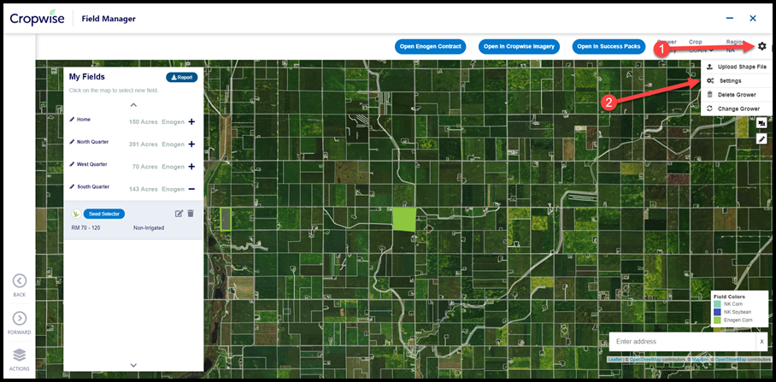
Task: Select Upload Shape File menu entry
Action: tap(738, 67)
